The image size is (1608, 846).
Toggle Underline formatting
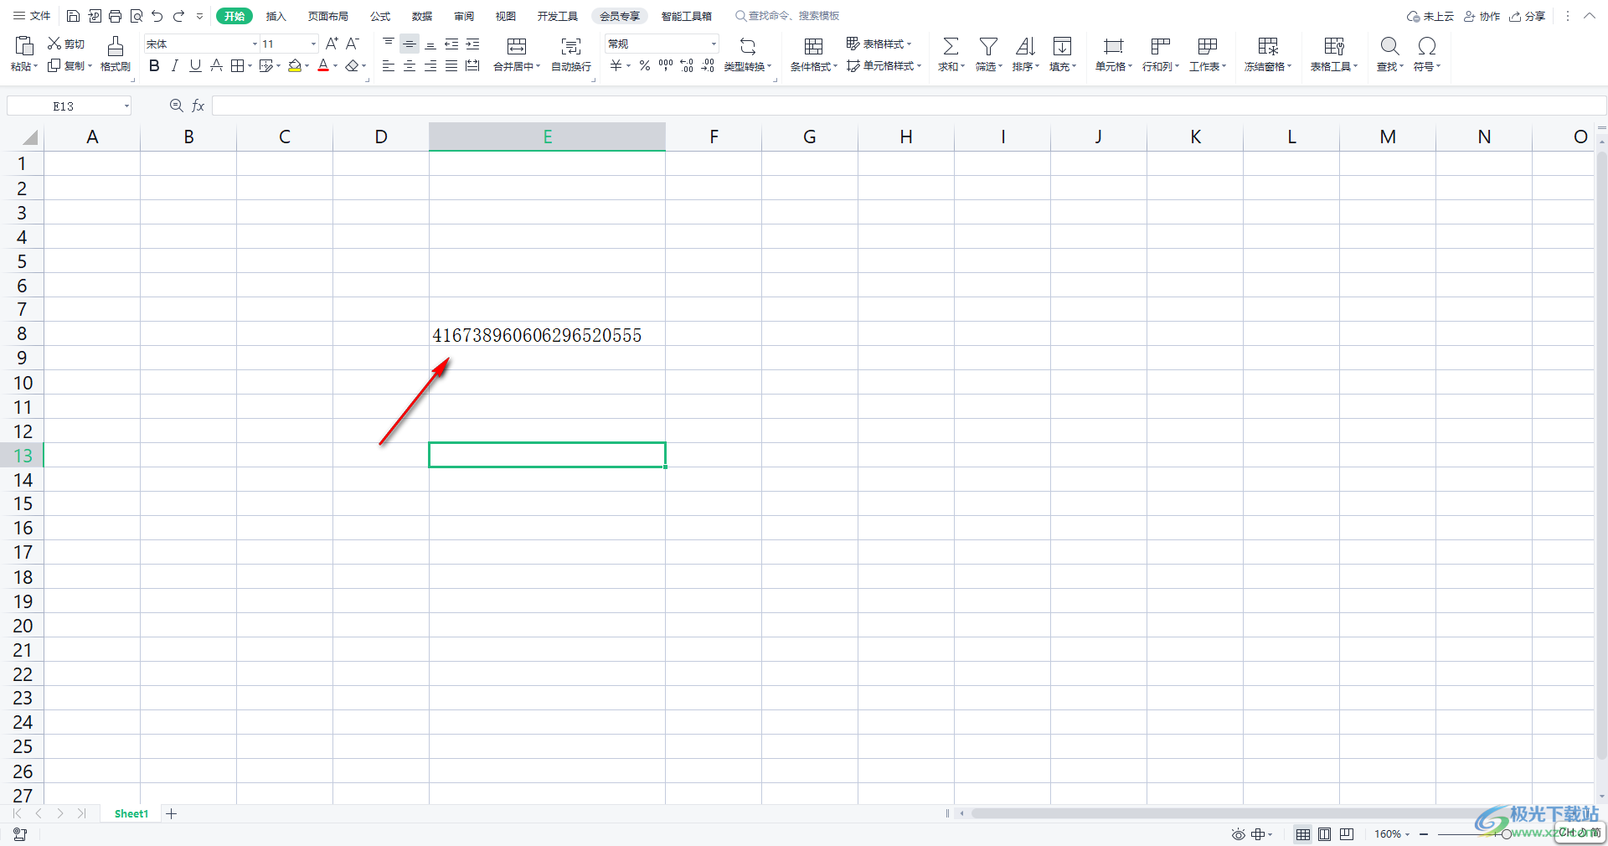coord(195,65)
